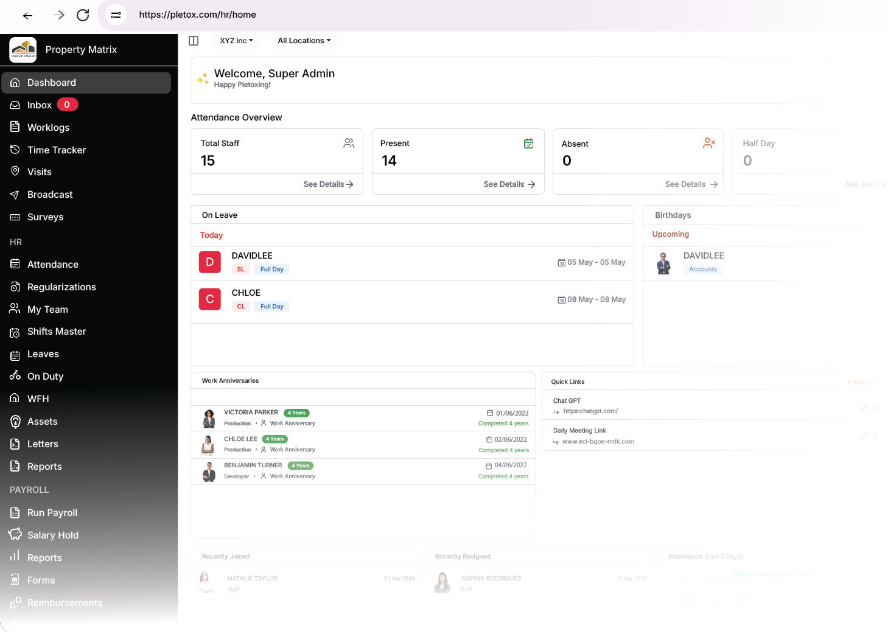Click the browser forward arrow
Screen dimensions: 888x634
pyautogui.click(x=59, y=15)
